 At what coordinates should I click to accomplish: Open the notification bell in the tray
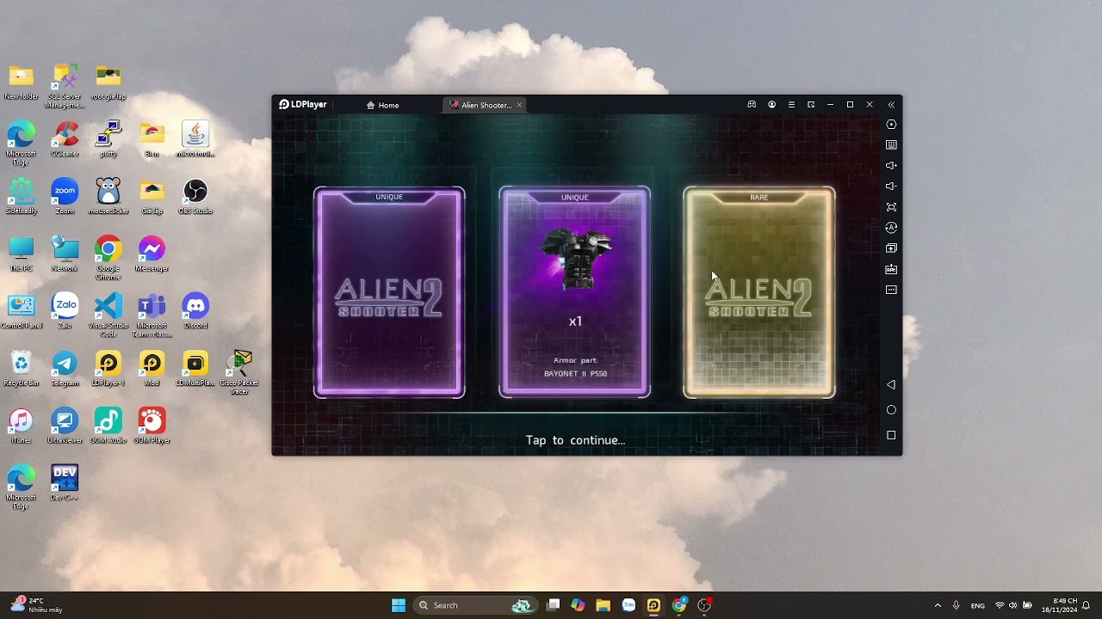pyautogui.click(x=1087, y=605)
